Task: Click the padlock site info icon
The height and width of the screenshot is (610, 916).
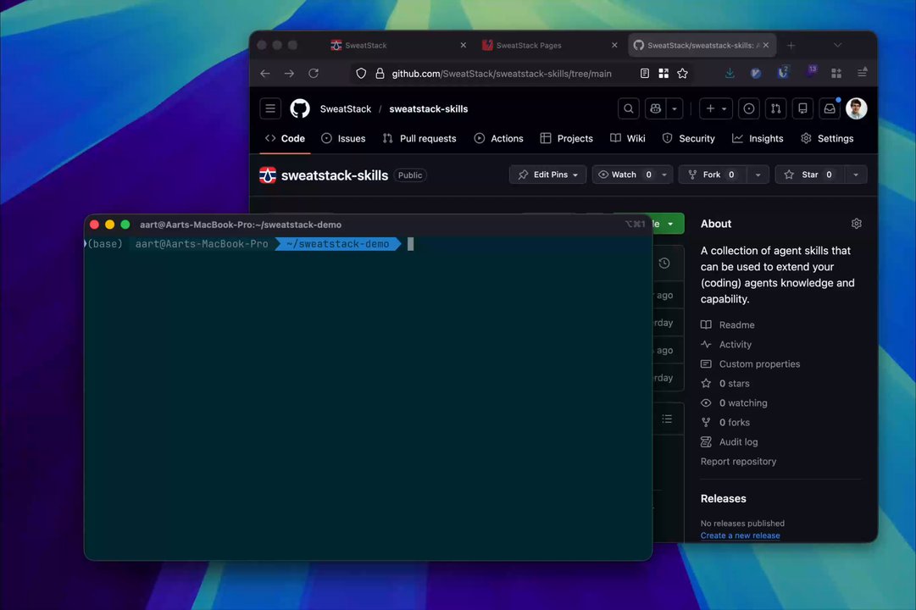Action: 380,74
